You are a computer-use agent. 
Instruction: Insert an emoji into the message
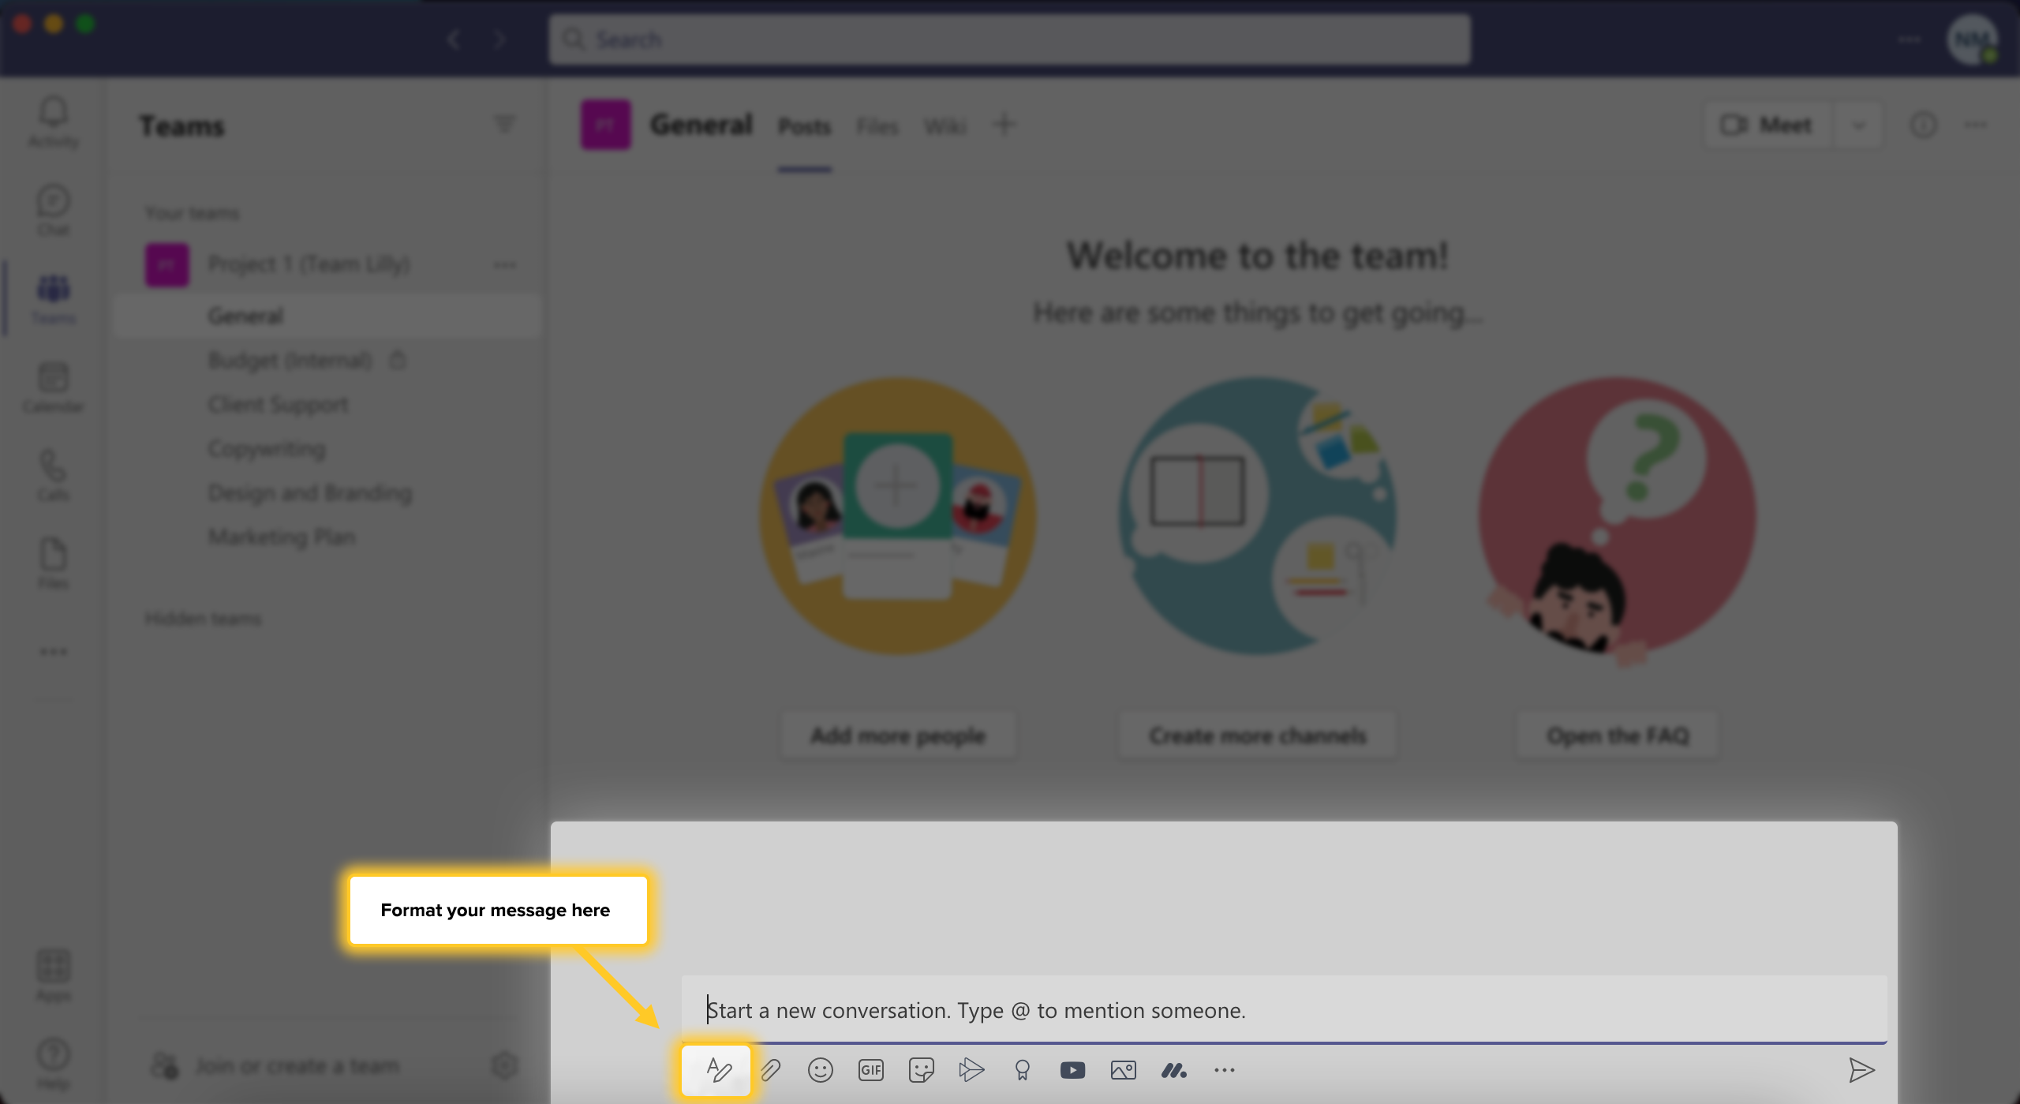coord(821,1070)
